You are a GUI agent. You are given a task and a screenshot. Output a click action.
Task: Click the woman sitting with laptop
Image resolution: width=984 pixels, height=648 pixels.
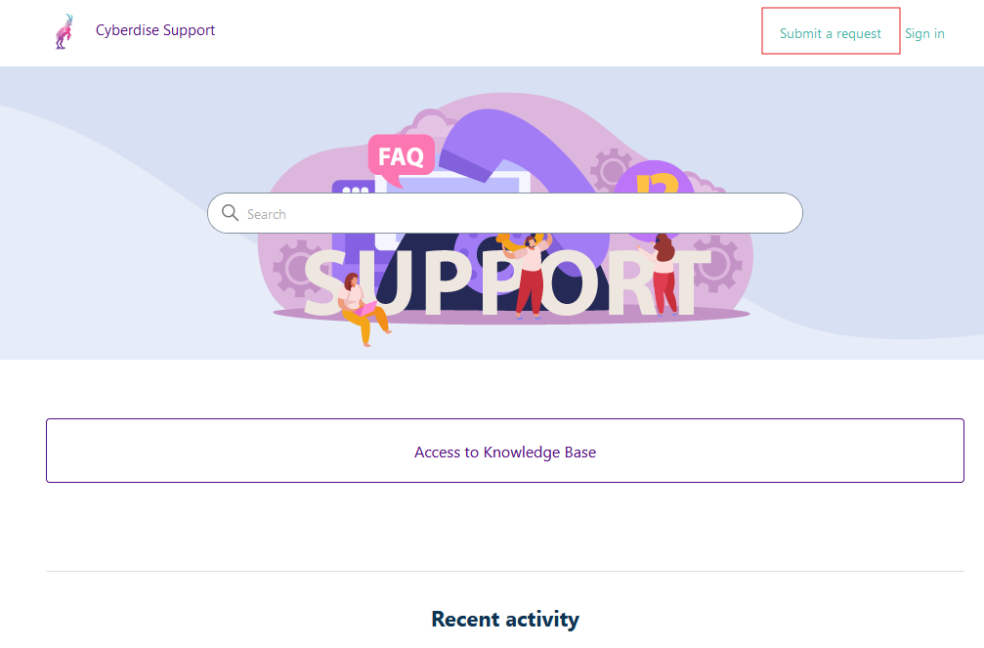point(361,308)
